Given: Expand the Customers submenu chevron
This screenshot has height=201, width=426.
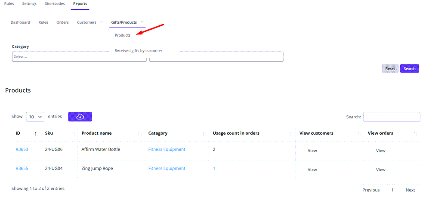Looking at the screenshot, I should pyautogui.click(x=102, y=22).
